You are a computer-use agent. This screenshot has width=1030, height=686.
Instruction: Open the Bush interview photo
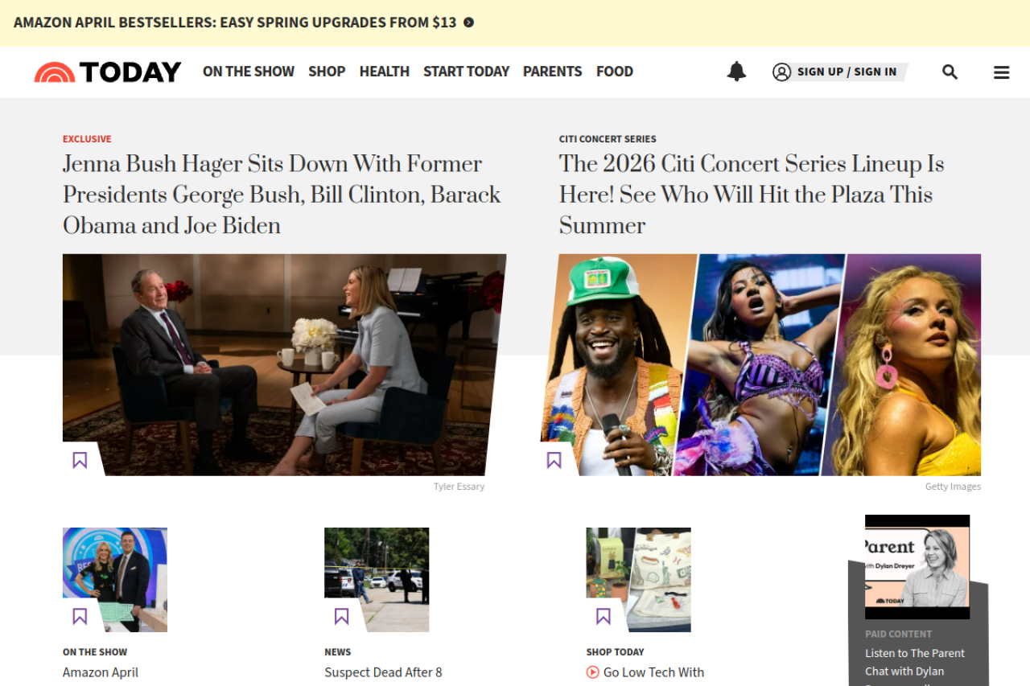[284, 364]
